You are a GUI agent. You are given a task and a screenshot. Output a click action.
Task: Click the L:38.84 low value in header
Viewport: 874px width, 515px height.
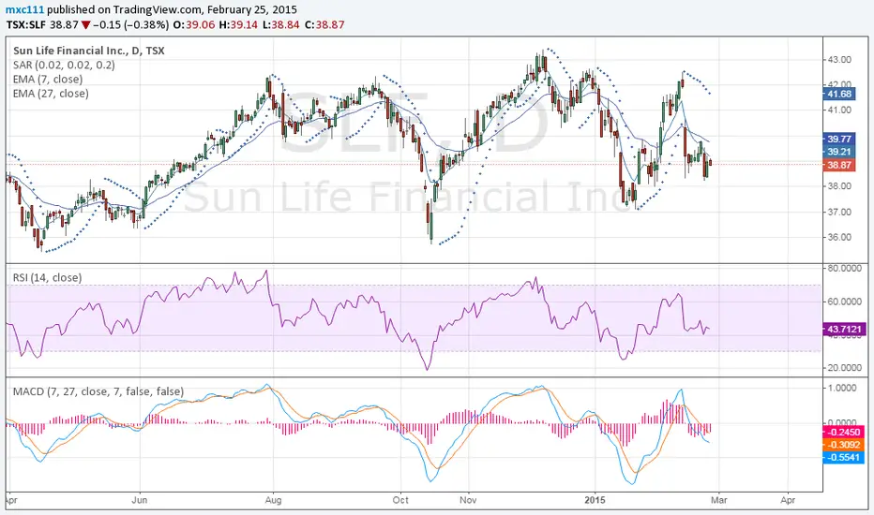point(281,24)
